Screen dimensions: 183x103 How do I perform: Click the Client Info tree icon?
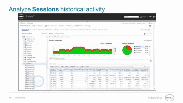tap(25, 55)
